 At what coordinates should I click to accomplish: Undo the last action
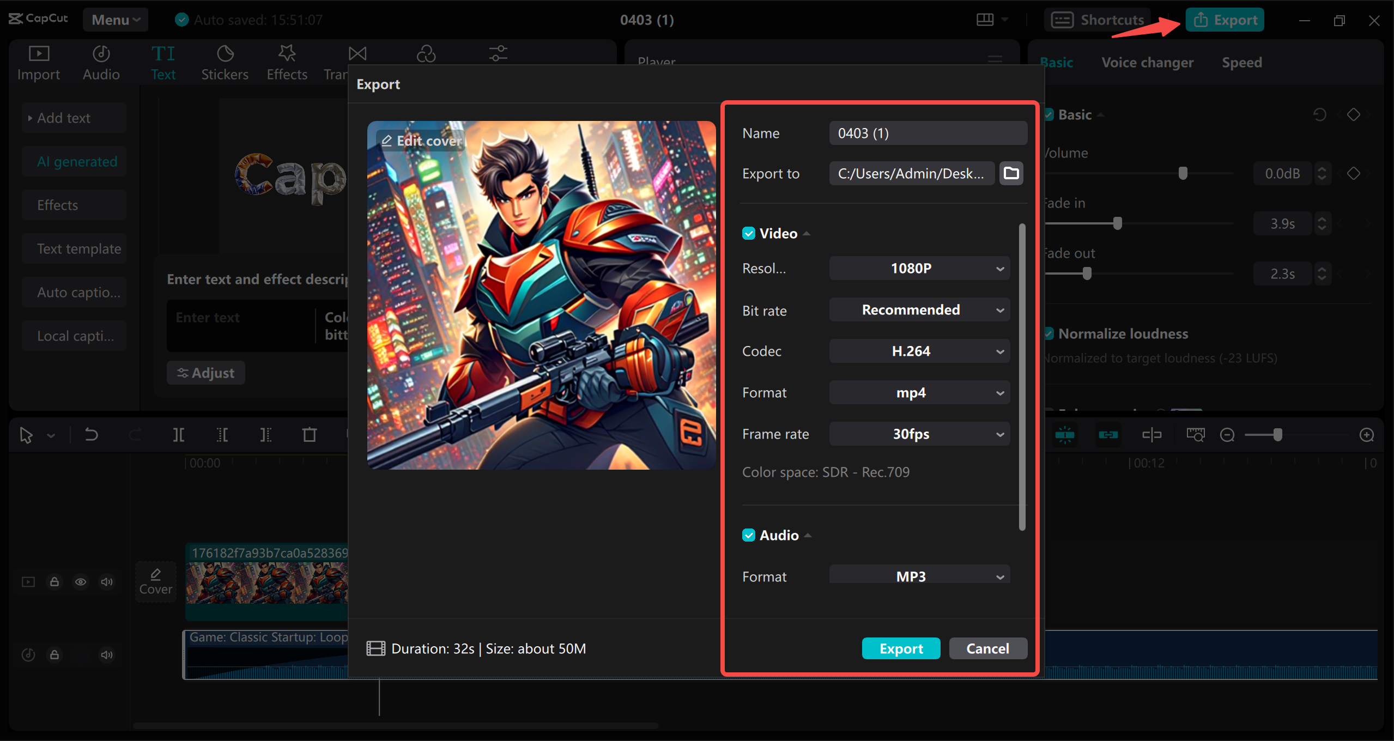pos(91,434)
